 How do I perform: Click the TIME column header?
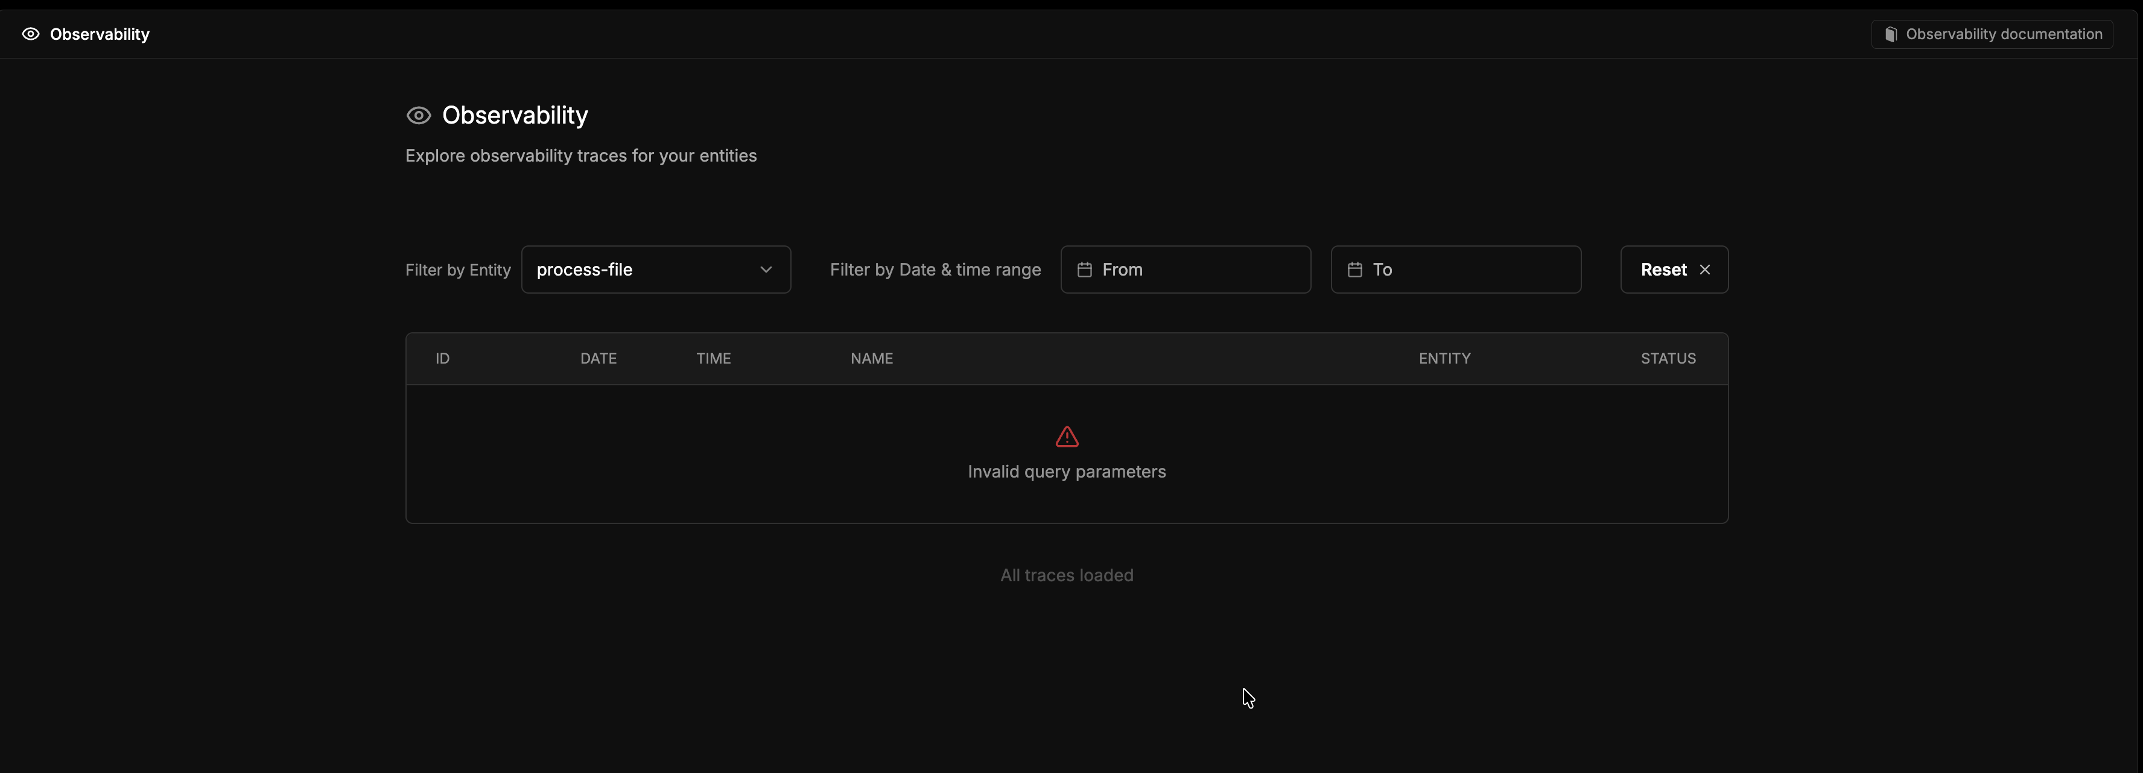pos(713,358)
